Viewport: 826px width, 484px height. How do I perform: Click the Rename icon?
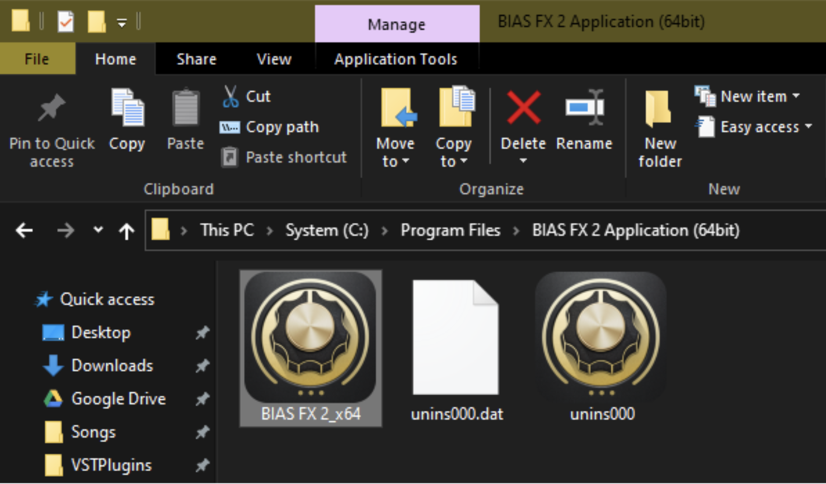584,107
